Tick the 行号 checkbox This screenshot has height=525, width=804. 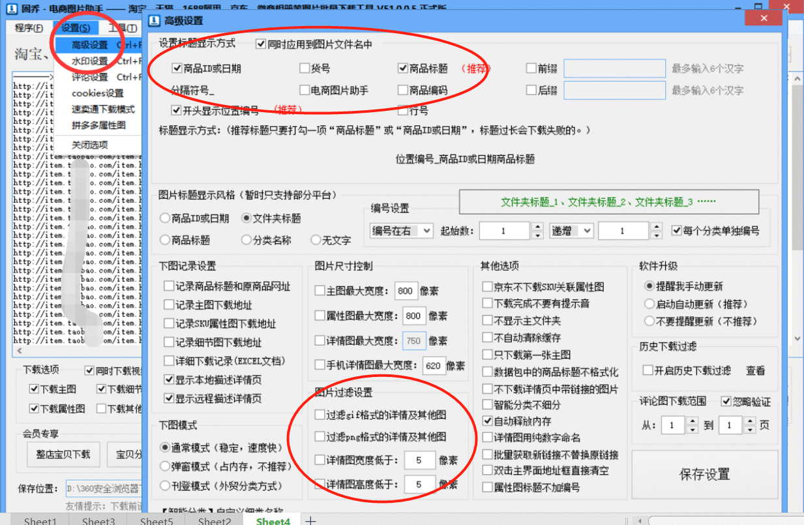[x=413, y=110]
